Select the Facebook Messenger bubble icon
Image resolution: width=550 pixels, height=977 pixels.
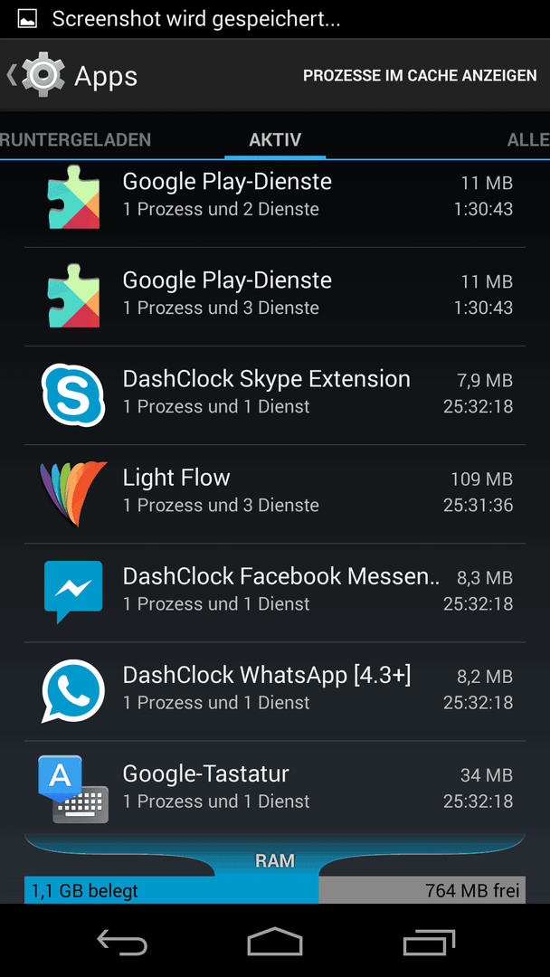[x=73, y=592]
